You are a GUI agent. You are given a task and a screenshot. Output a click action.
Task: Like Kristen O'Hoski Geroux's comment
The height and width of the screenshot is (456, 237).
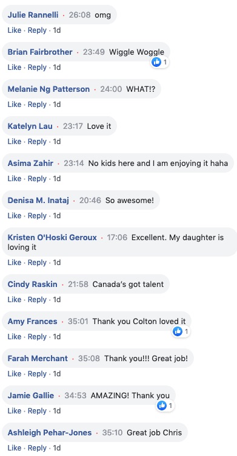(15, 263)
